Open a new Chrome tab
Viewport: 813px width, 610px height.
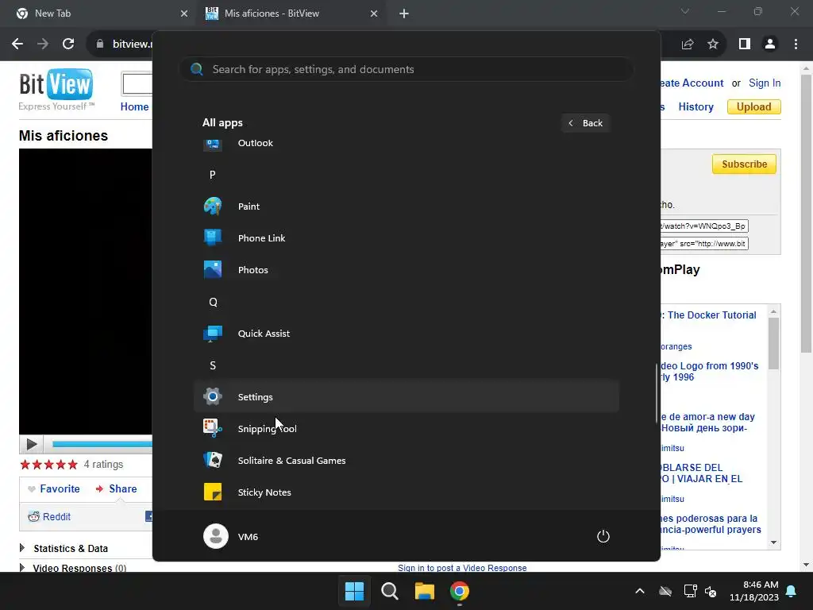[x=404, y=14]
